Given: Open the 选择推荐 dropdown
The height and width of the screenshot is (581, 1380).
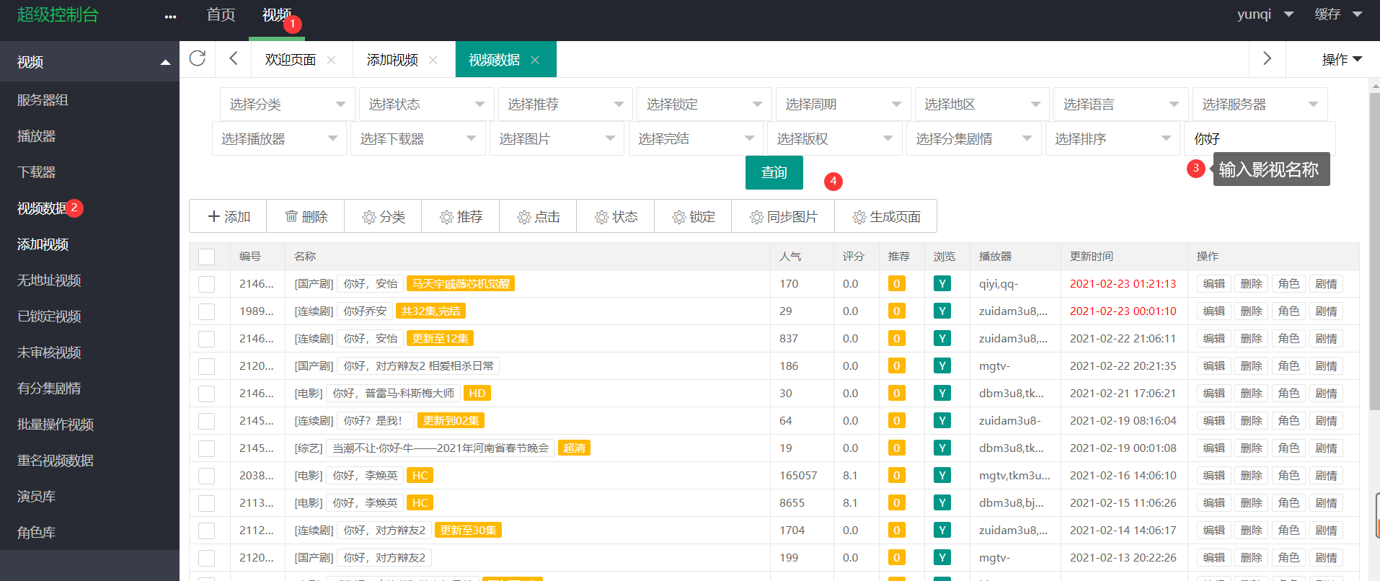Looking at the screenshot, I should click(x=565, y=105).
